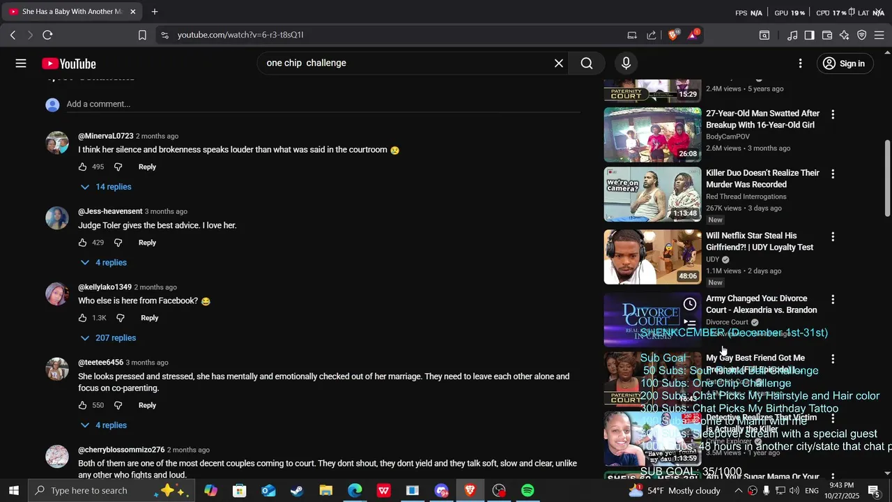Sign in to YouTube

[844, 63]
